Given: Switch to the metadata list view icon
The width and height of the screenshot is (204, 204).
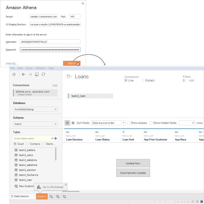Looking at the screenshot, I should 73,123.
